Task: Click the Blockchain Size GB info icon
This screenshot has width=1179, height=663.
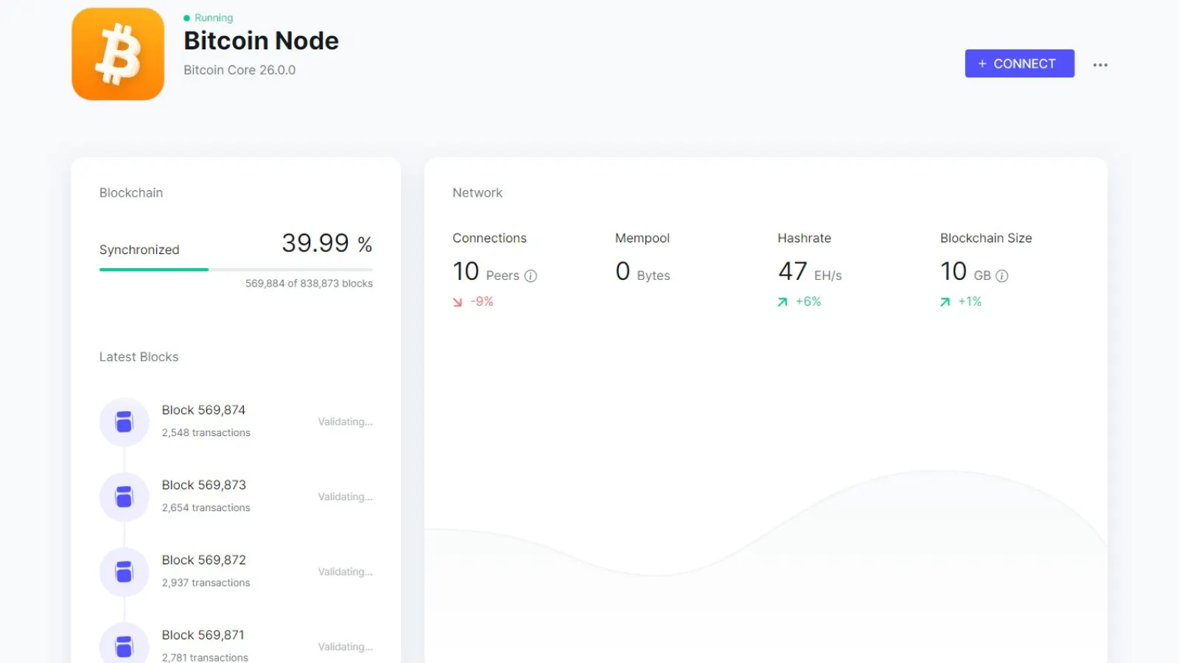Action: [x=1002, y=276]
